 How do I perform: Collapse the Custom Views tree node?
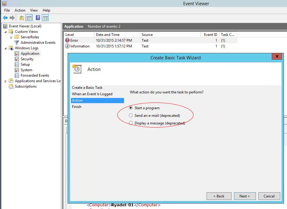5,32
